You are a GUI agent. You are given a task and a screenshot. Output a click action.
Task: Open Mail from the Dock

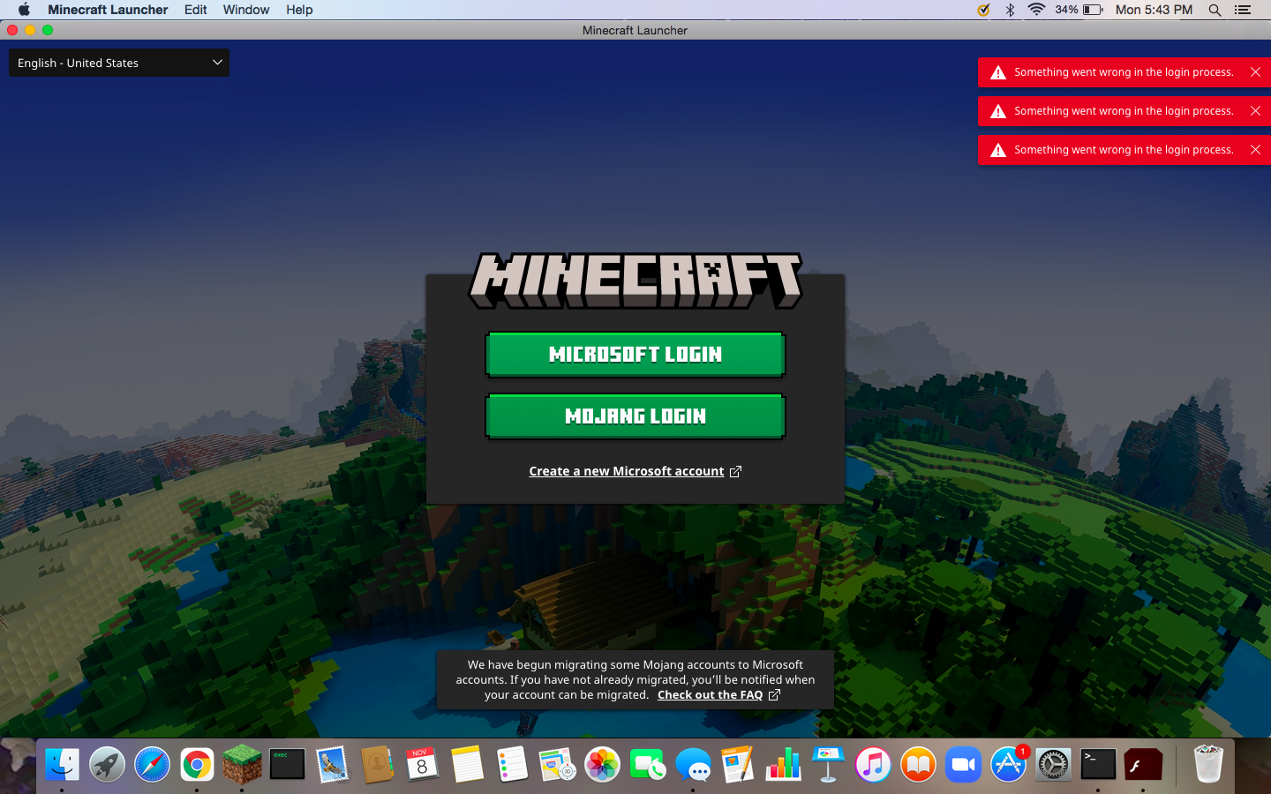332,764
